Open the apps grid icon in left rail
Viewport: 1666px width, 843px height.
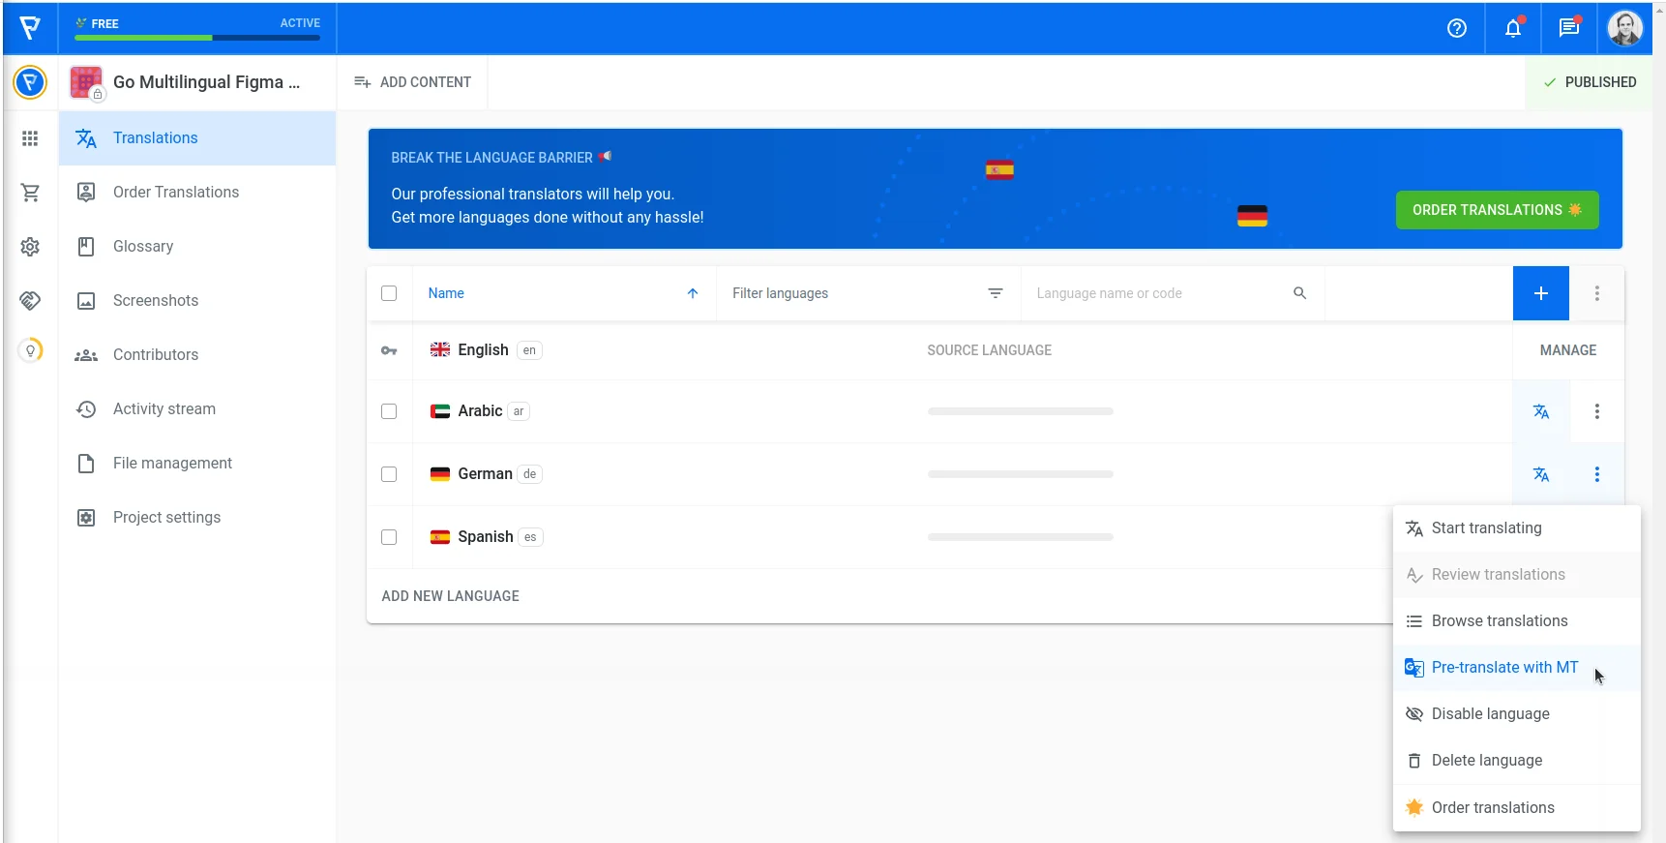click(30, 138)
